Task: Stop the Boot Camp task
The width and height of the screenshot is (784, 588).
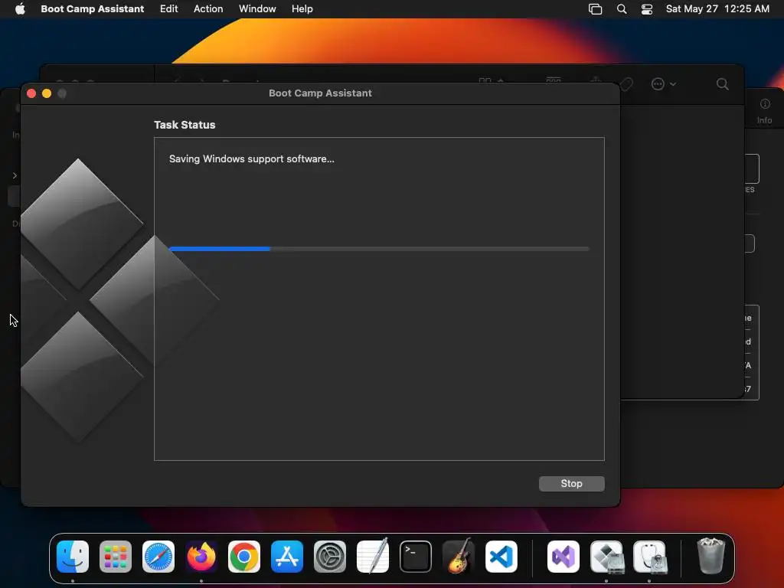Action: [571, 484]
